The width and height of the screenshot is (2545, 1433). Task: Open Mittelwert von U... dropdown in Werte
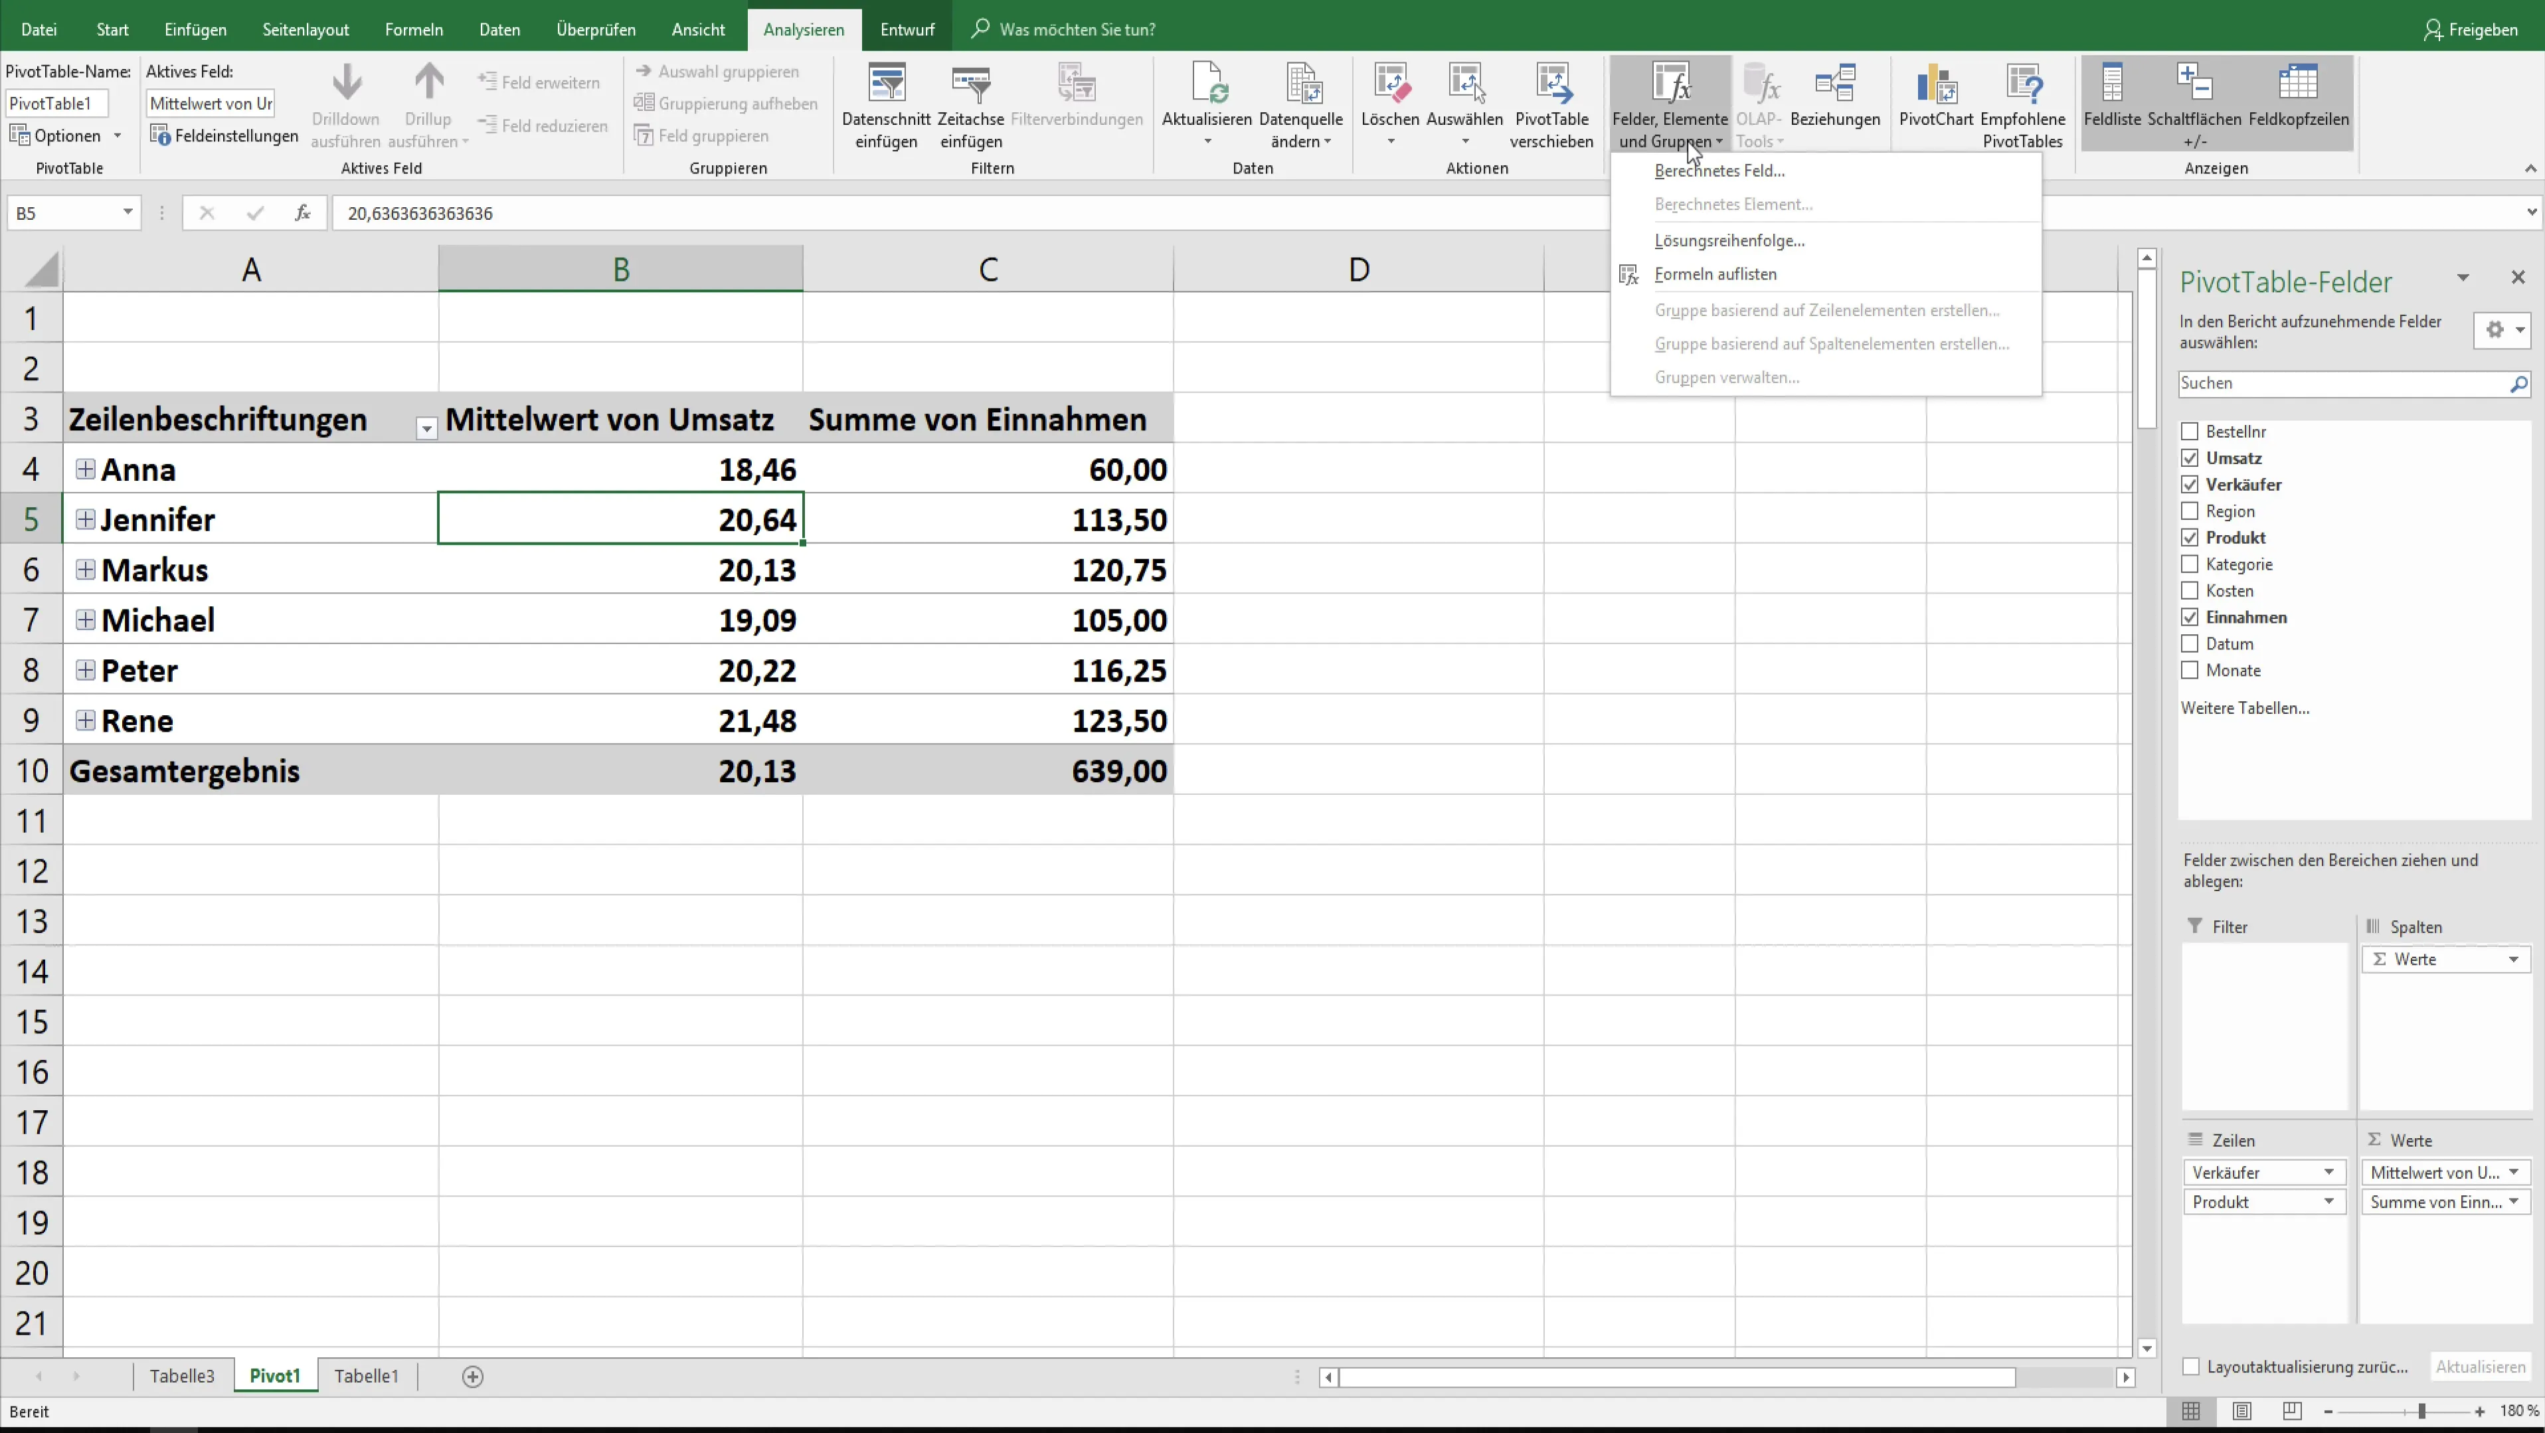coord(2512,1172)
